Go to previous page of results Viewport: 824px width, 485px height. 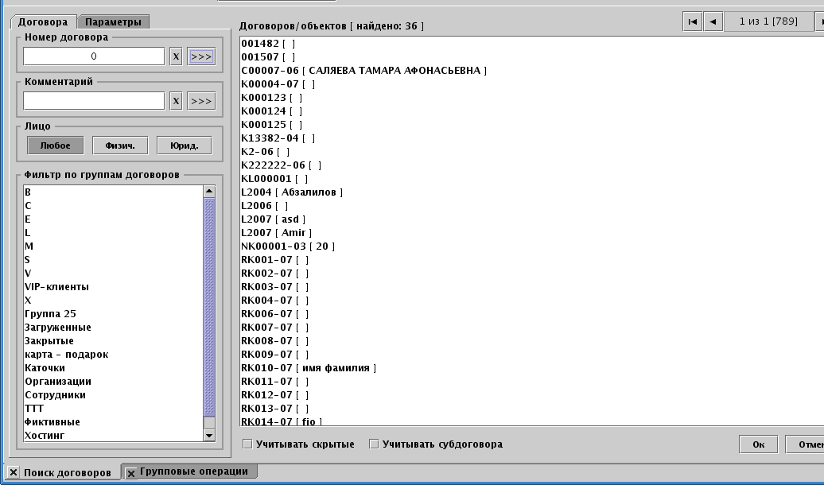tap(713, 21)
